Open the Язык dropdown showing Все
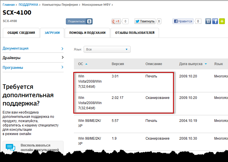The width and height of the screenshot is (228, 162). click(107, 49)
